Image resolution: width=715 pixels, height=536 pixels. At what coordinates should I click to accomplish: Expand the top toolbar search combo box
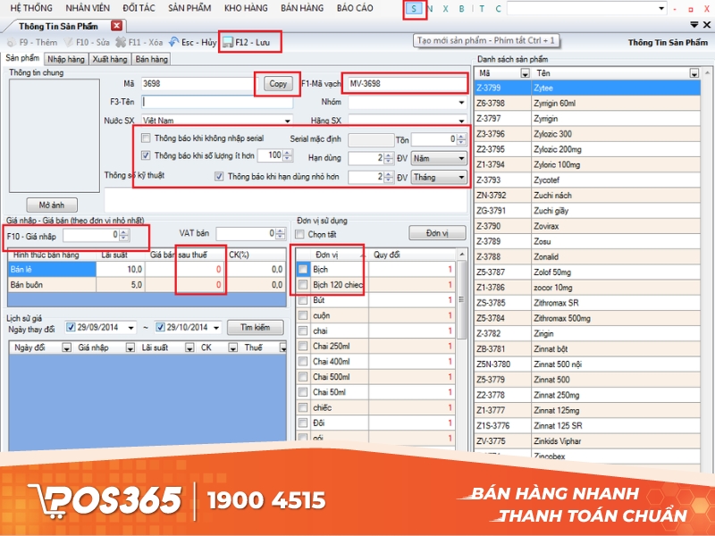(x=661, y=9)
